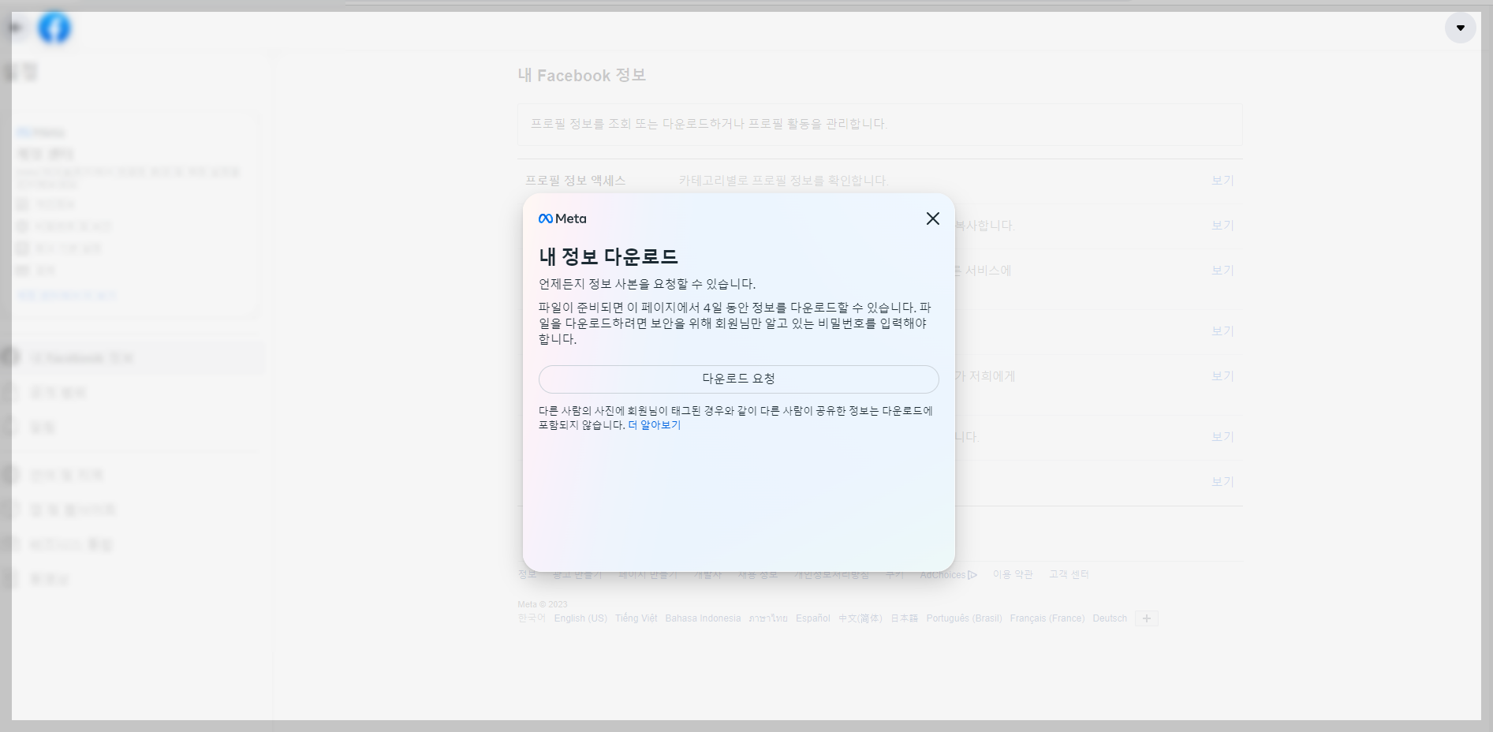
Task: Switch language to ภาษาไทย
Action: pyautogui.click(x=768, y=618)
